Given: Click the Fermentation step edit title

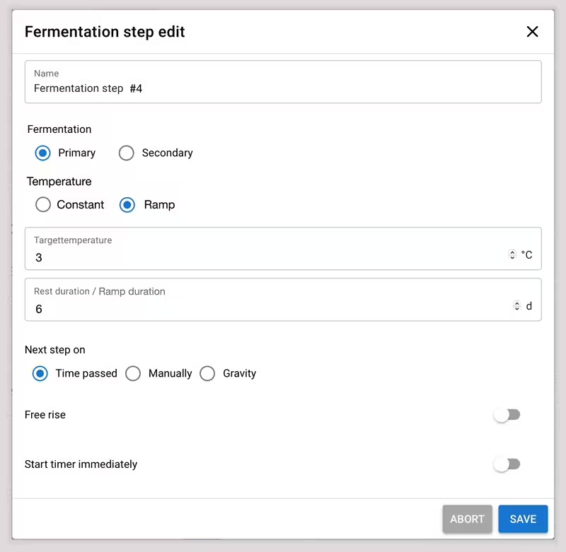Looking at the screenshot, I should (105, 32).
